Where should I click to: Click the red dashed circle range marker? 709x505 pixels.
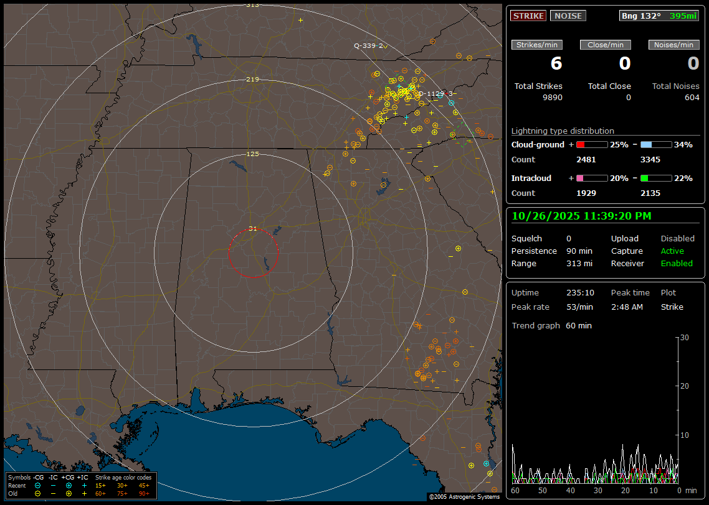coord(253,253)
